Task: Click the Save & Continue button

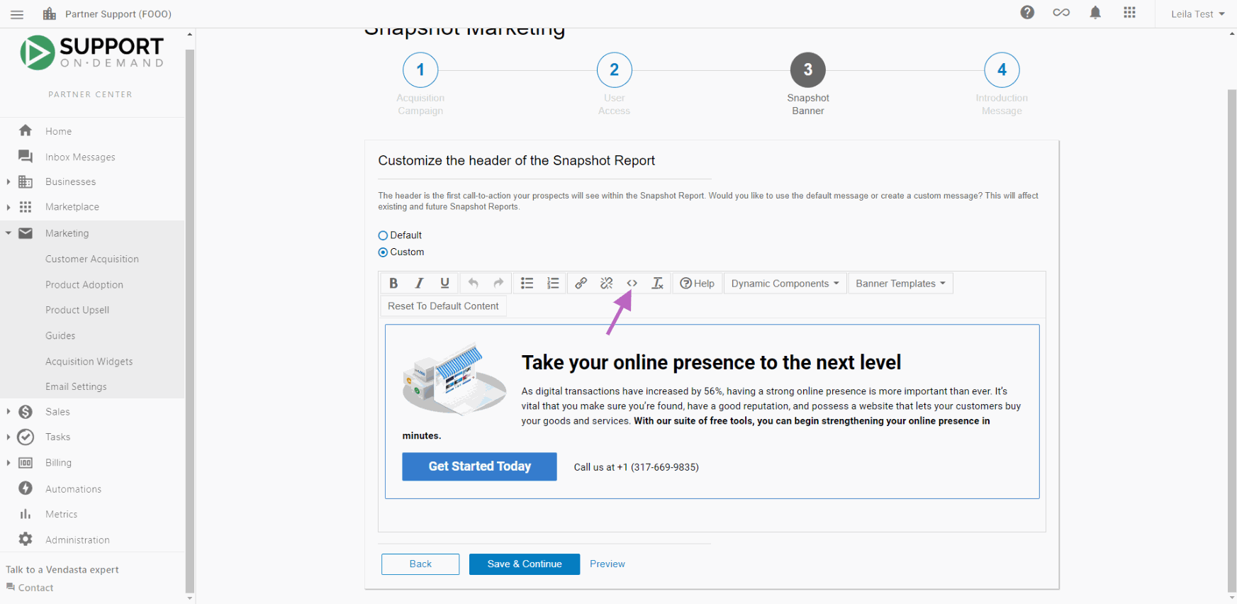Action: tap(525, 564)
